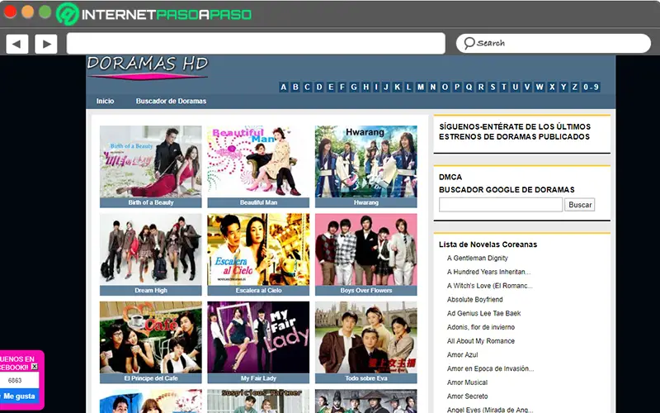Open alphabet index letter C

point(307,88)
